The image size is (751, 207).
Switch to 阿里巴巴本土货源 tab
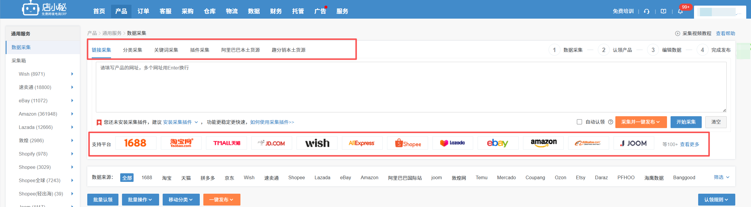tap(240, 50)
